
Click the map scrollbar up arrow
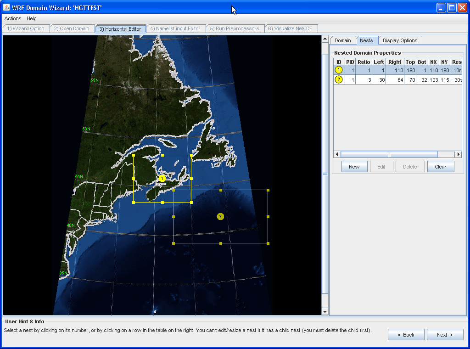pyautogui.click(x=325, y=39)
